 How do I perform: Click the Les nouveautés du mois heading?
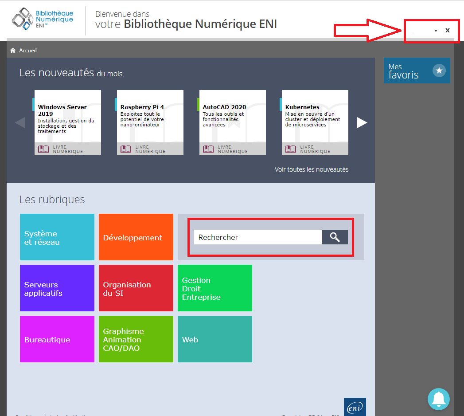[x=71, y=73]
